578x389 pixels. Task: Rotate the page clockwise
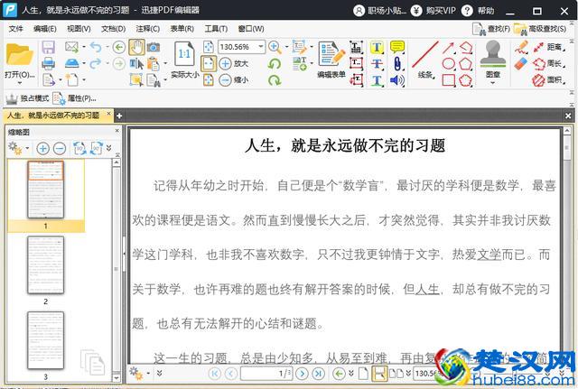tap(275, 79)
